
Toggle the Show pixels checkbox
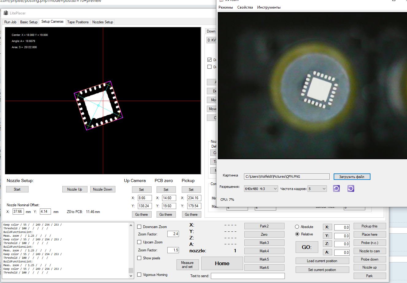[x=139, y=258]
